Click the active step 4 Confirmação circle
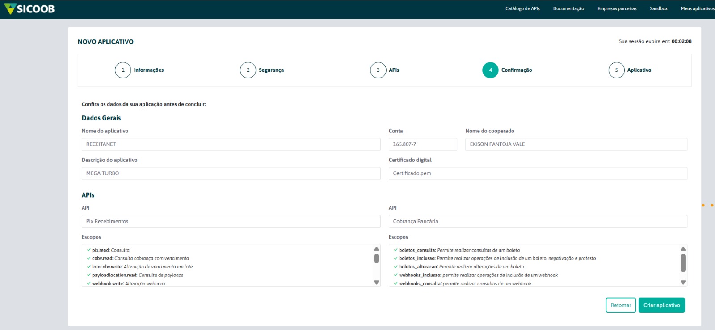Viewport: 715px width, 330px height. point(490,70)
